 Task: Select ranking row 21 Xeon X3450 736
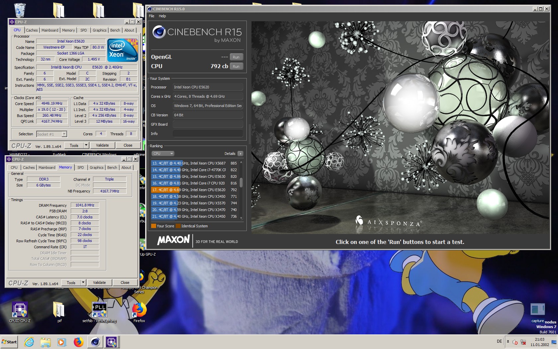(x=195, y=216)
